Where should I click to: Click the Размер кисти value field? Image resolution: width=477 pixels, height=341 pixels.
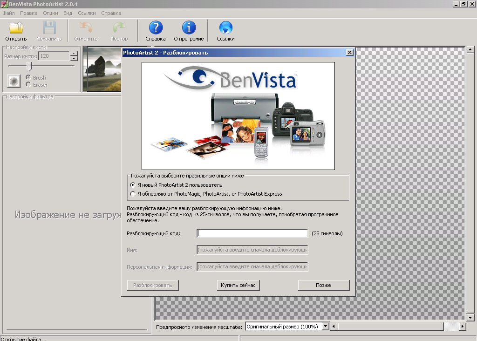click(54, 56)
